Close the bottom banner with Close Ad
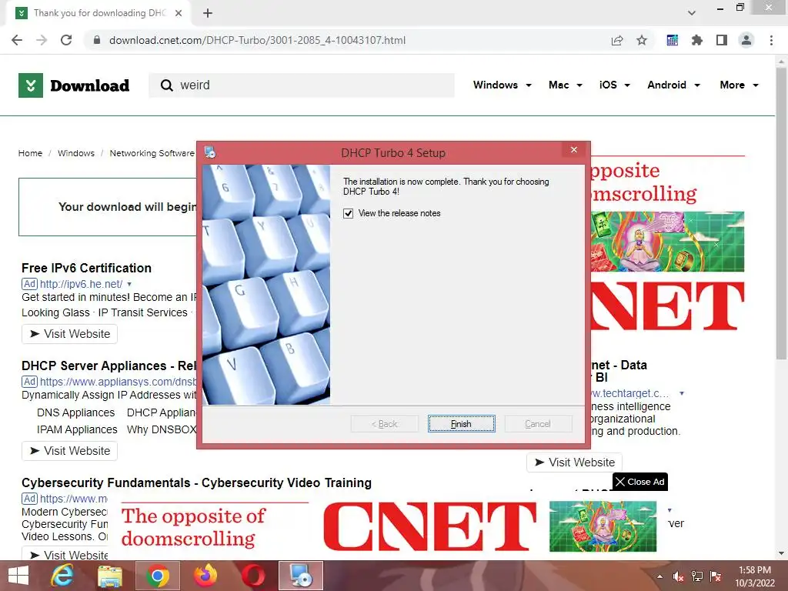 coord(640,482)
